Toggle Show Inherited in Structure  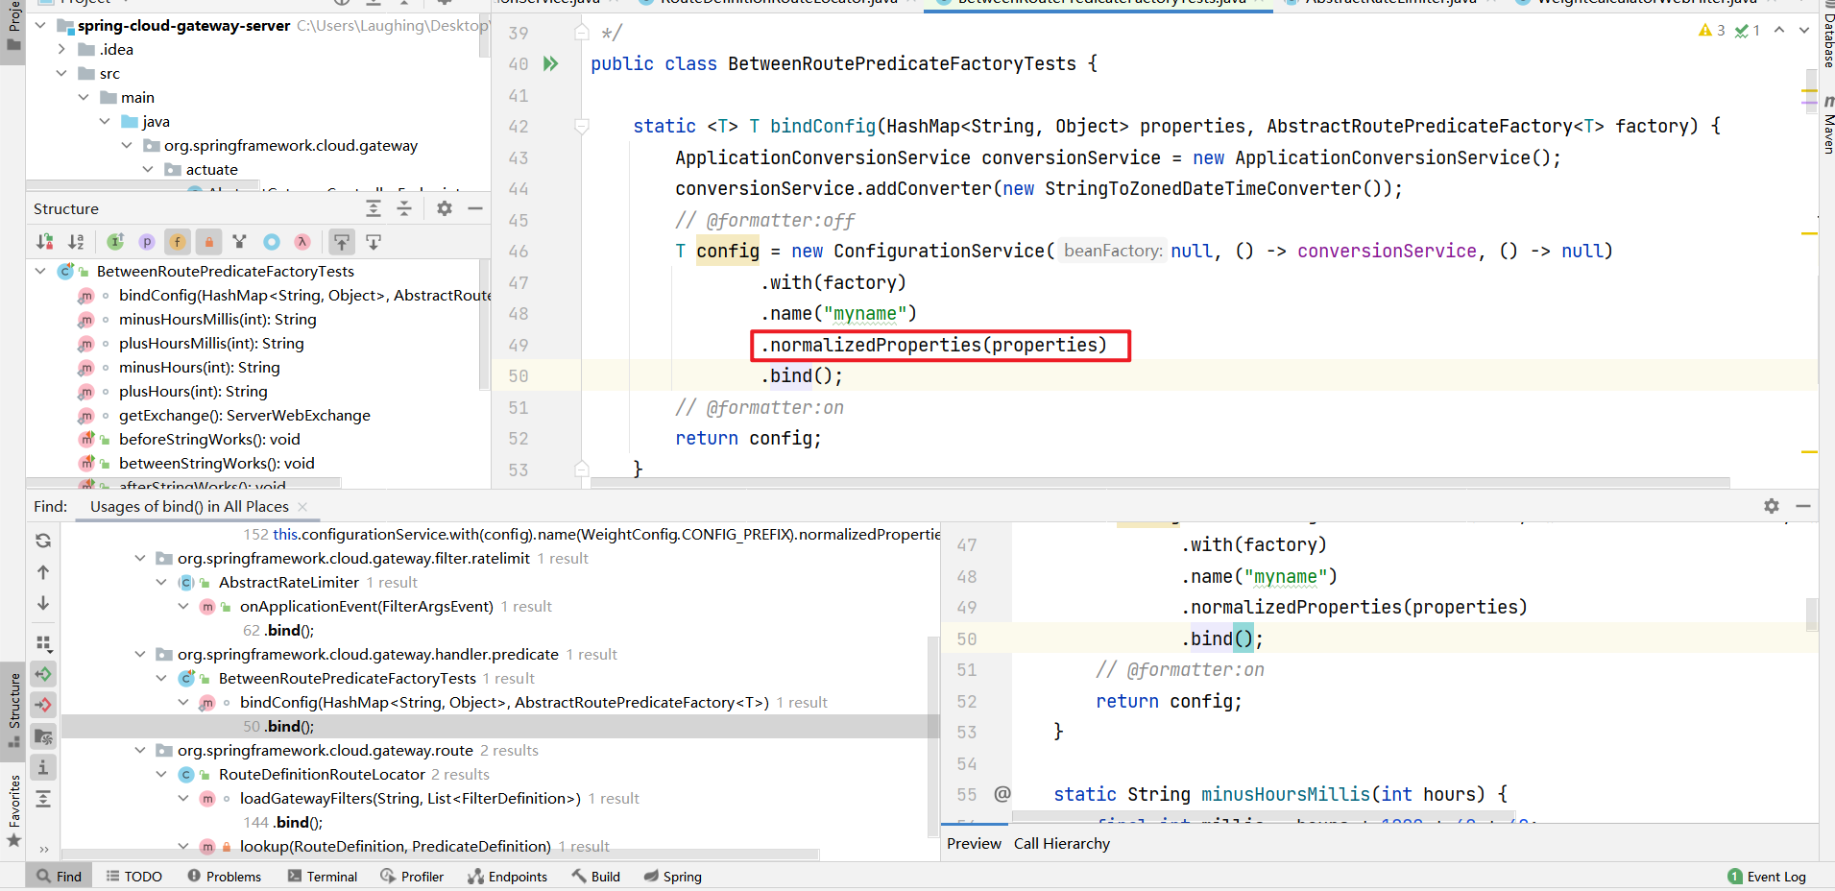click(x=115, y=242)
